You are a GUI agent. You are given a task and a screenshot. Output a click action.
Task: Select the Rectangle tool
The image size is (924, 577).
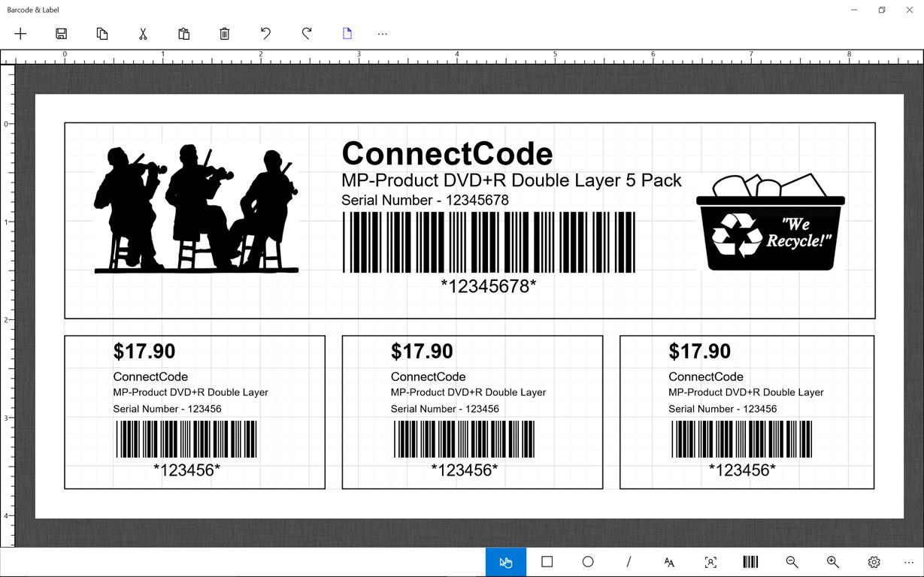tap(547, 561)
